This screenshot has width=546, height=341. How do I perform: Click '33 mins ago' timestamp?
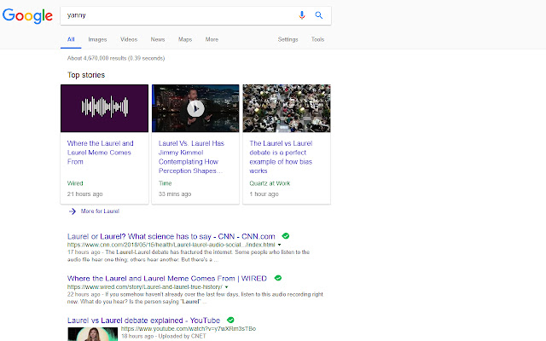[x=175, y=194]
